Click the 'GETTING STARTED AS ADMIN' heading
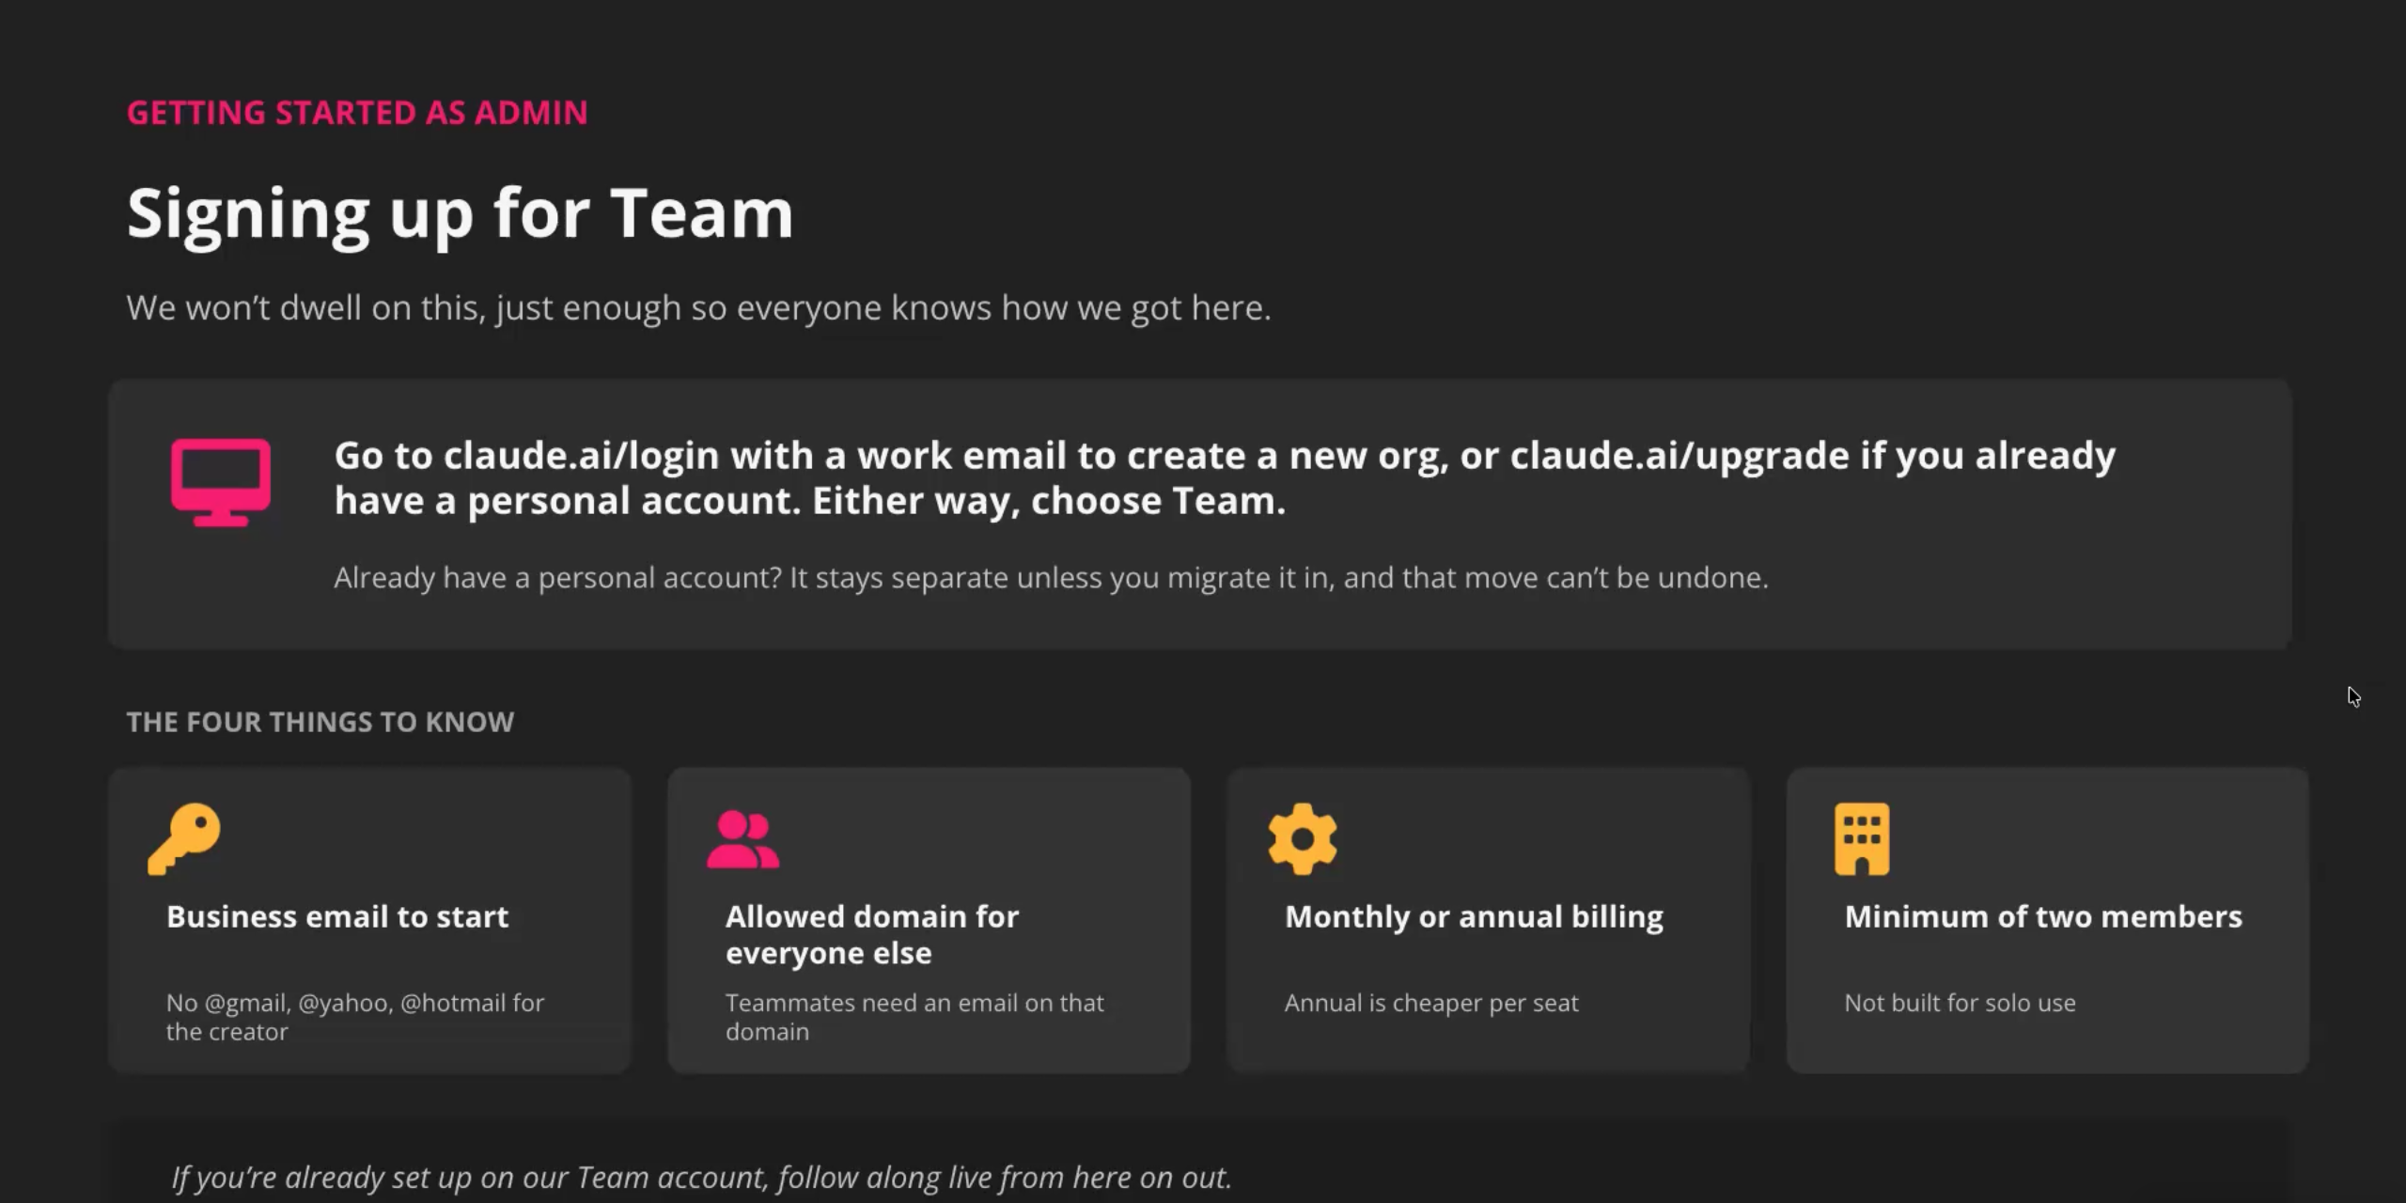The width and height of the screenshot is (2406, 1203). pos(357,113)
